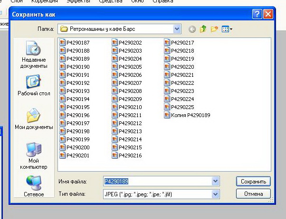Create a new folder
Screen dimensions: 286x219
point(214,29)
